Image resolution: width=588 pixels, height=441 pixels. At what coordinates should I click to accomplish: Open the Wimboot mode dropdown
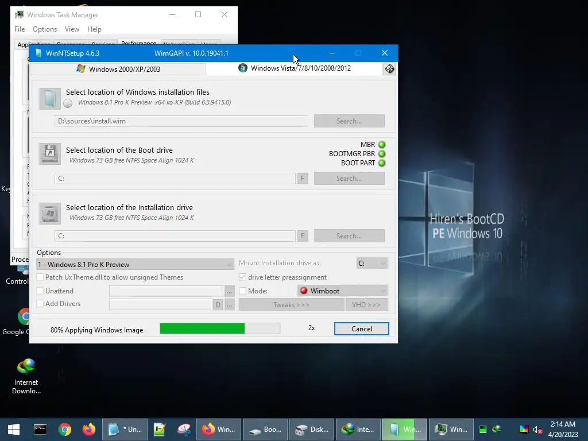(343, 291)
